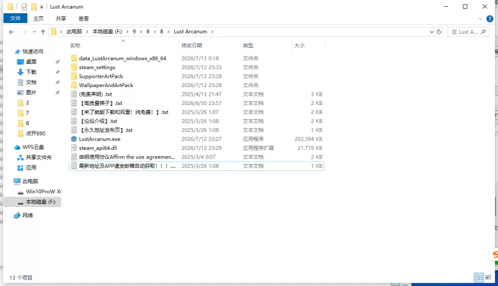
Task: Sort by the 修改日期 column header
Action: 192,45
